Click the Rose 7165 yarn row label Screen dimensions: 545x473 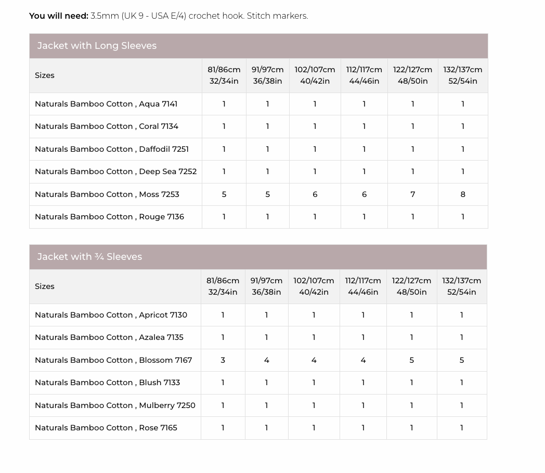tap(106, 428)
